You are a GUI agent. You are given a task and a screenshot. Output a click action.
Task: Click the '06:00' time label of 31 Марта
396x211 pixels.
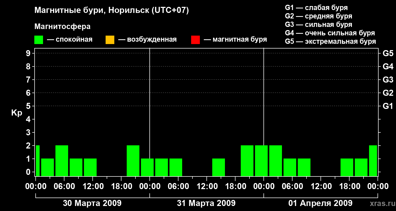pos(178,186)
